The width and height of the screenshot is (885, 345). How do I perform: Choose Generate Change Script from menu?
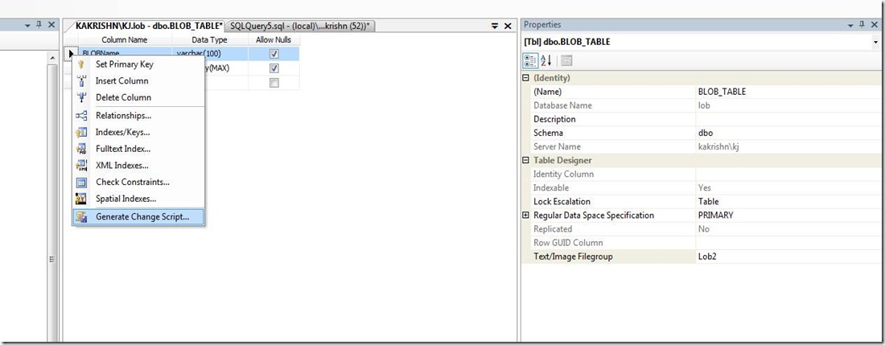142,217
